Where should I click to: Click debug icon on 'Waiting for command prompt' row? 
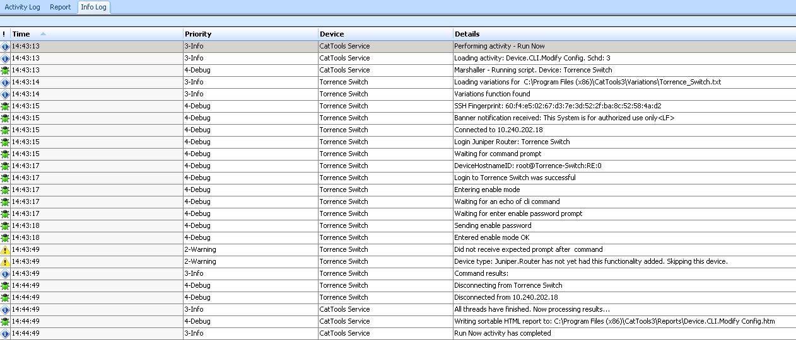[5, 154]
